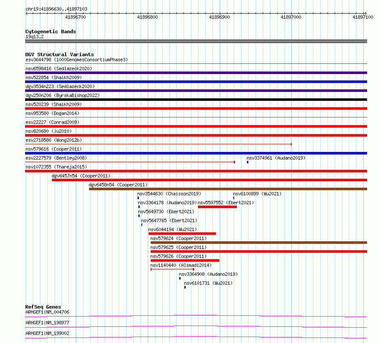Click the ARHGEF1|NM_004706 transcript label

point(47,312)
